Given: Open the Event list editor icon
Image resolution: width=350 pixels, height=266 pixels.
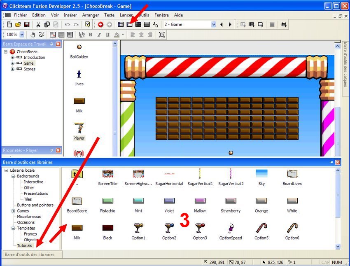Looking at the screenshot, I should [x=147, y=24].
